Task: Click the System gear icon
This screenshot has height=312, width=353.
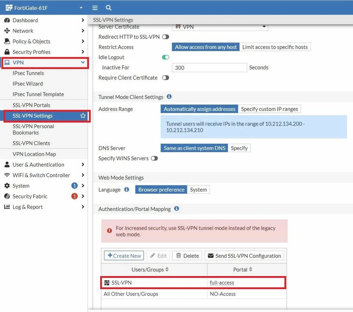Action: pos(7,186)
